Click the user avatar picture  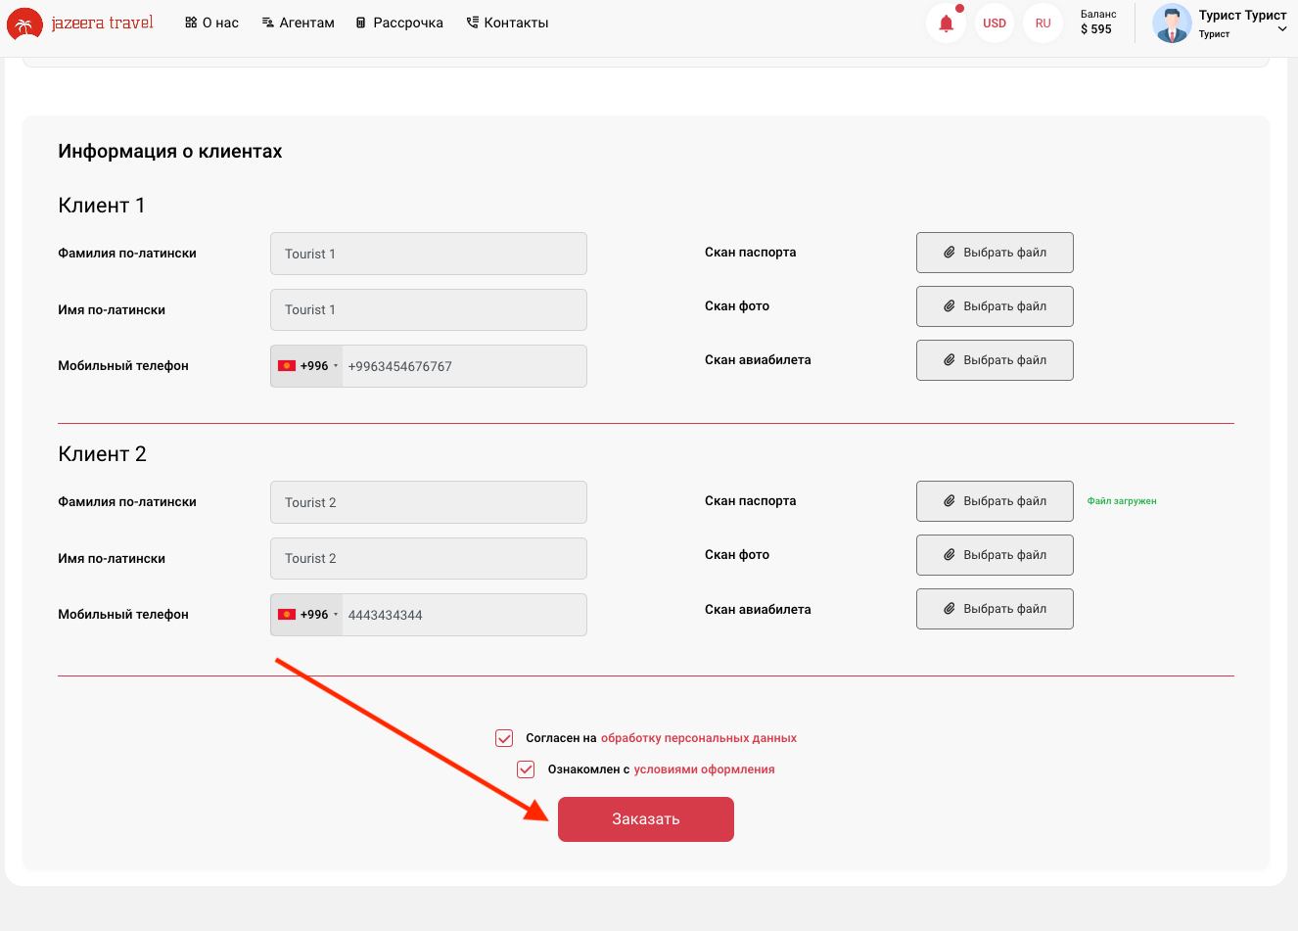pyautogui.click(x=1172, y=23)
